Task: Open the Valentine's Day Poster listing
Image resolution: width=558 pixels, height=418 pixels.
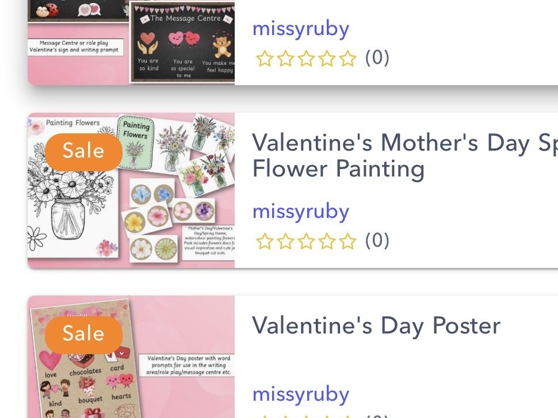Action: coord(377,325)
